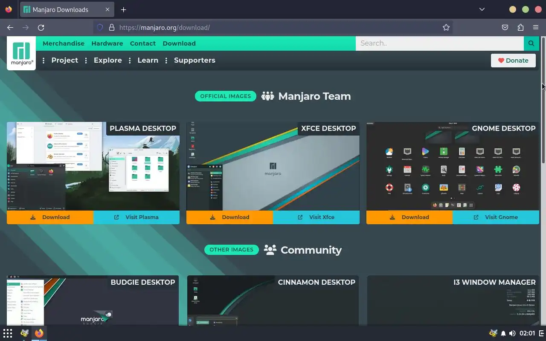The width and height of the screenshot is (546, 341).
Task: Click the Manjaro logo in site header
Action: pos(21,53)
